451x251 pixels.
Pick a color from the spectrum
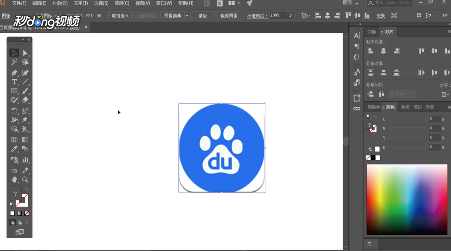point(407,200)
